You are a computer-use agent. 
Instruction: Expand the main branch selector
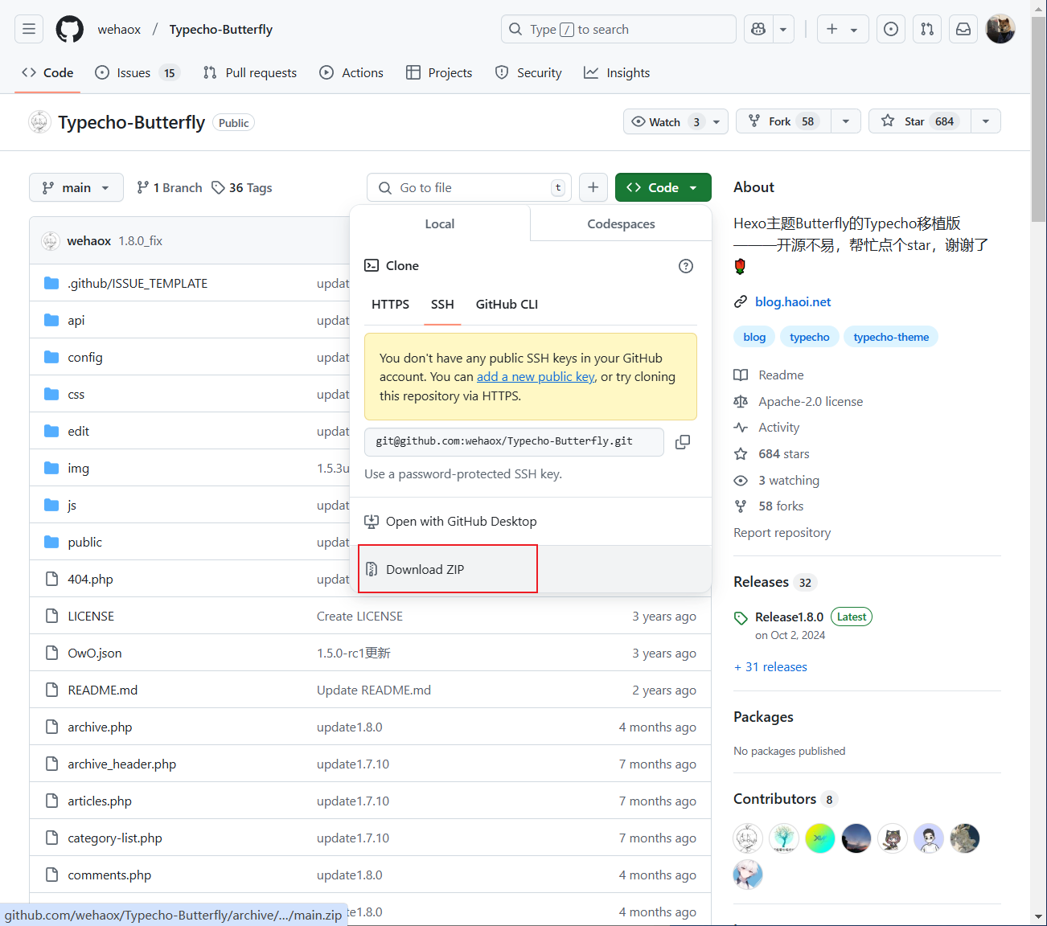pyautogui.click(x=76, y=187)
